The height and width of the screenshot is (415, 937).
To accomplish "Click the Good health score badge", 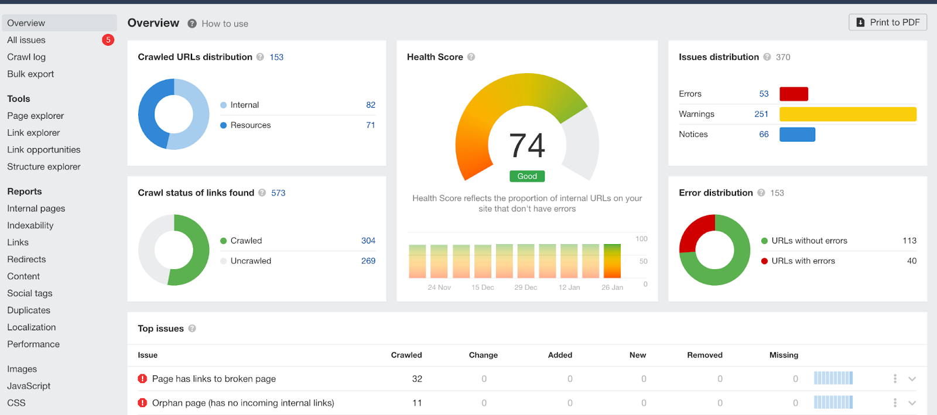I will [527, 176].
